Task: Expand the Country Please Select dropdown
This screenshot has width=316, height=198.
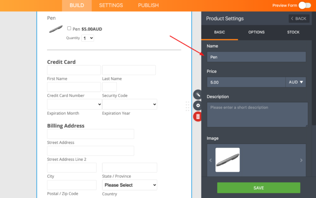Action: pos(130,185)
